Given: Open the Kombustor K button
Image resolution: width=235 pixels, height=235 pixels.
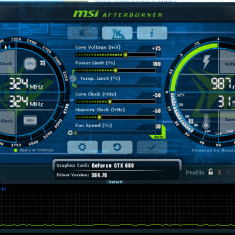Looking at the screenshot, I should coord(82,33).
